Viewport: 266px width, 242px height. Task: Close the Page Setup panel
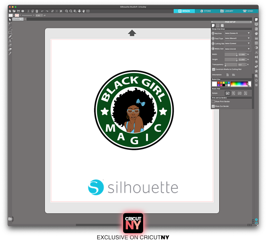251,22
